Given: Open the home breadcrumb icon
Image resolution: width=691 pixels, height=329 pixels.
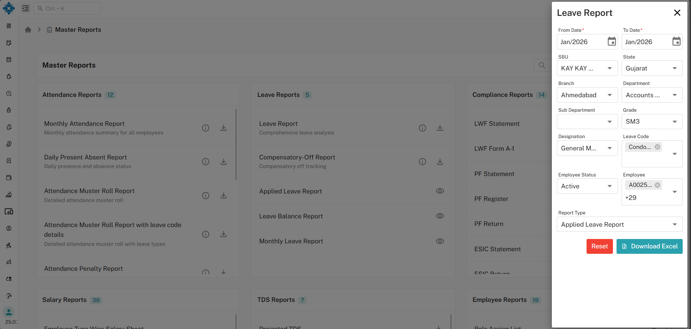Looking at the screenshot, I should [x=28, y=30].
